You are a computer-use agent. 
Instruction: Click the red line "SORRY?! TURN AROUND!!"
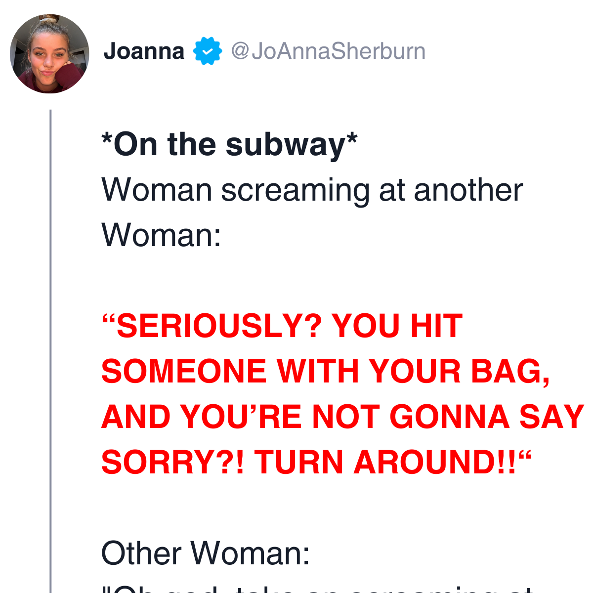[x=315, y=462]
